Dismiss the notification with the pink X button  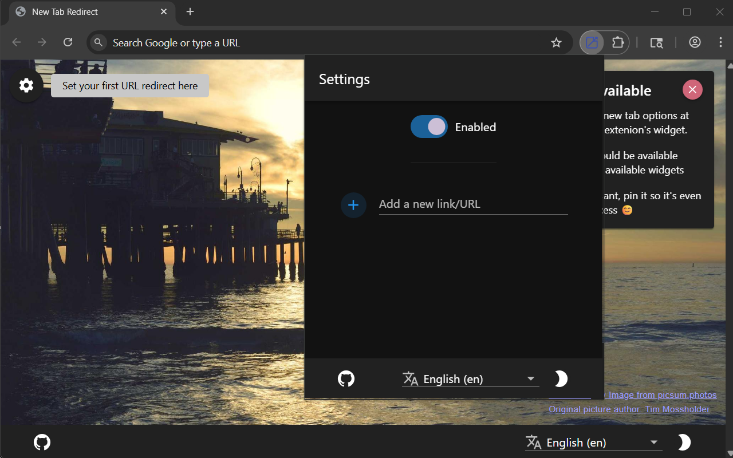pyautogui.click(x=692, y=89)
